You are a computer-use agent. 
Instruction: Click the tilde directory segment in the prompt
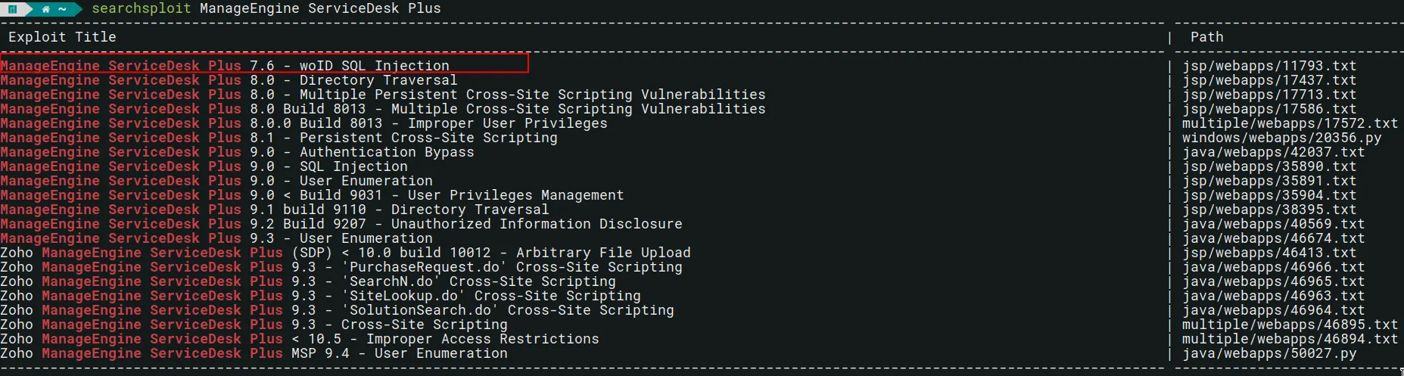[62, 9]
